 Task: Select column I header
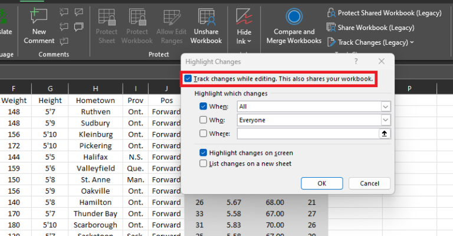click(136, 88)
